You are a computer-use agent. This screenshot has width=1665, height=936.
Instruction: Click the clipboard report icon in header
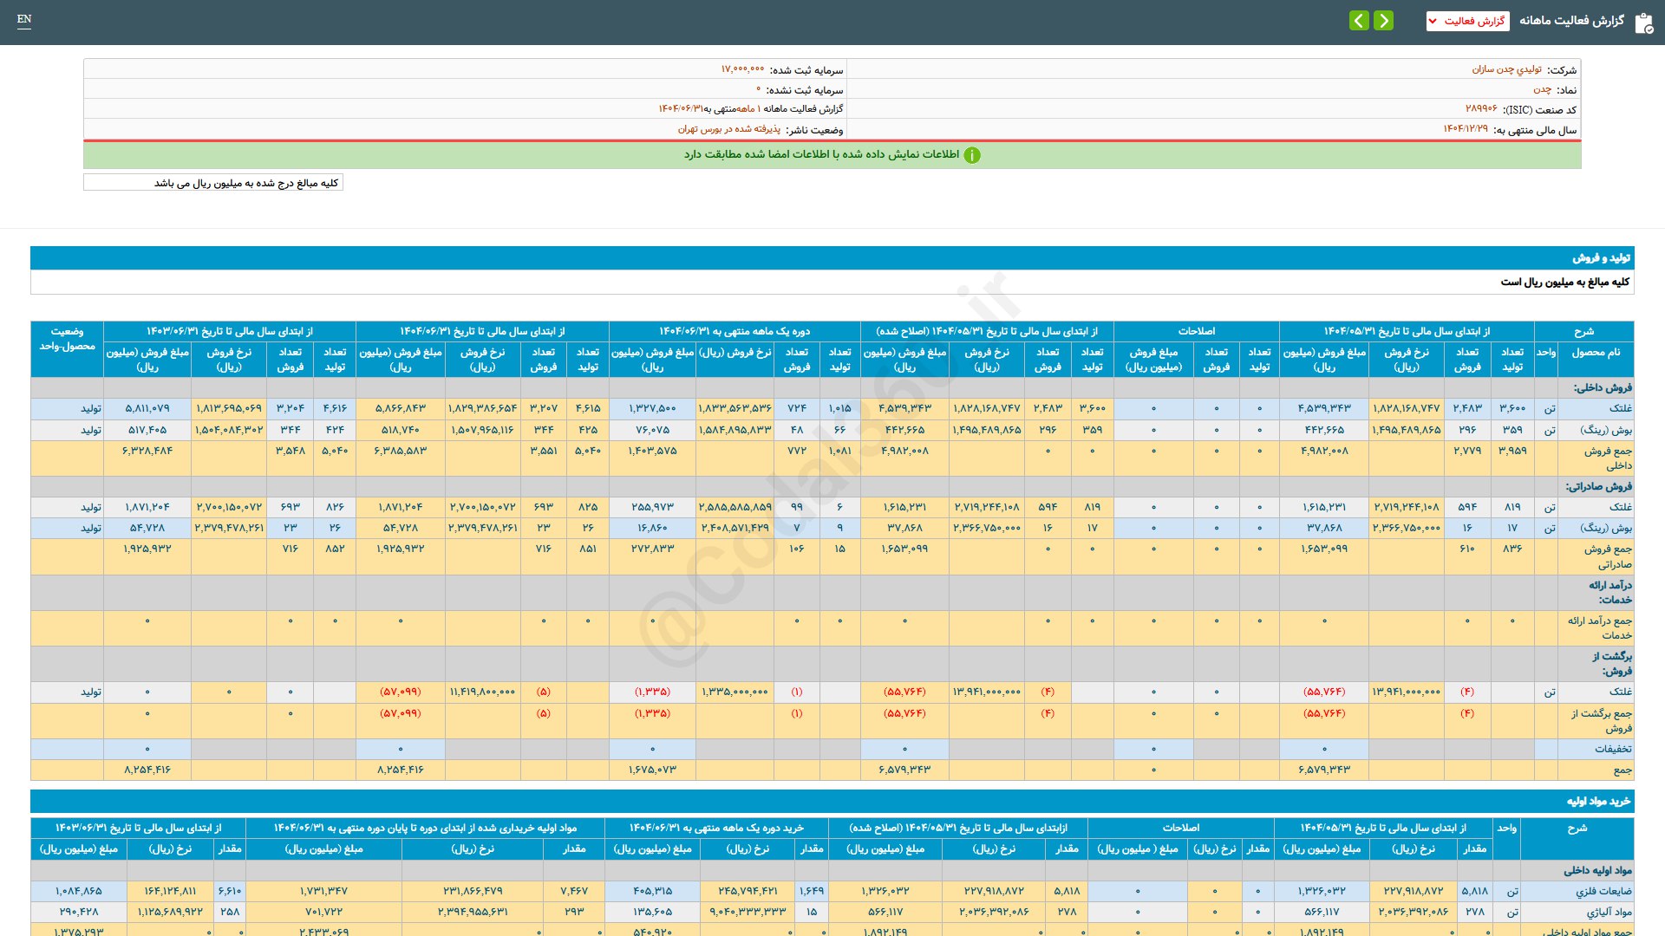(1643, 22)
